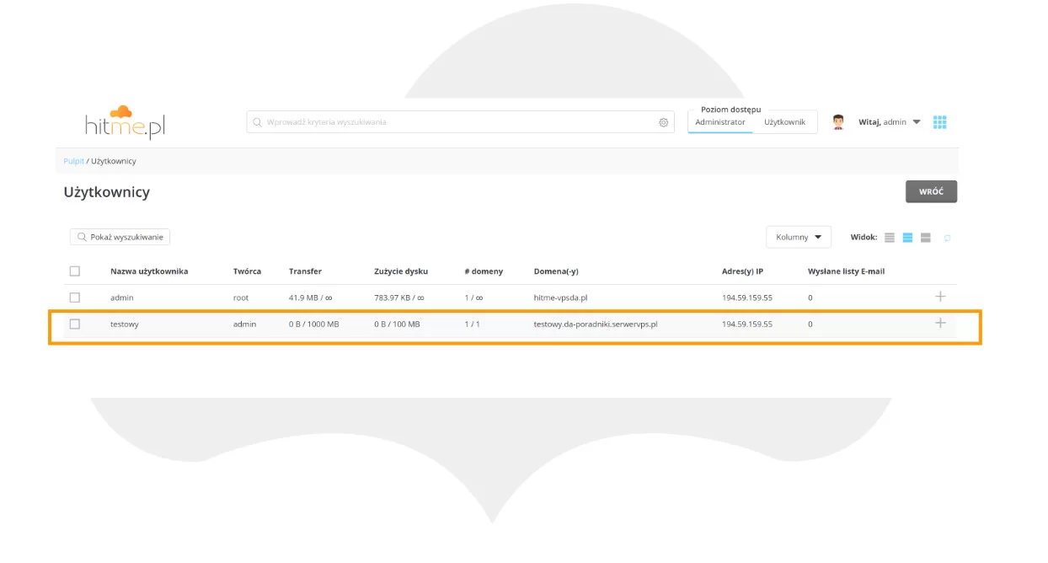The height and width of the screenshot is (563, 1048).
Task: Tick the select-all users checkbox
Action: click(75, 271)
